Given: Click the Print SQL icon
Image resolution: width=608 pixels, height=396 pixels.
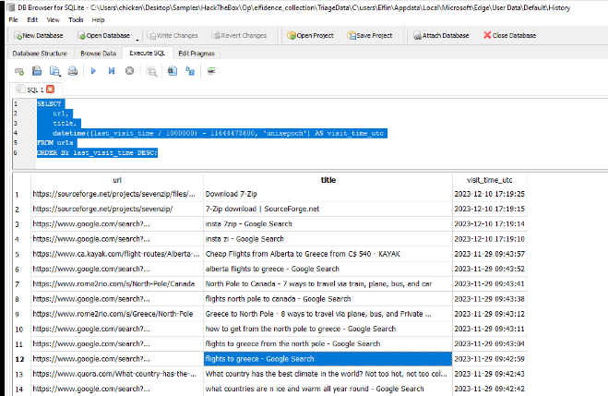Looking at the screenshot, I should click(73, 71).
